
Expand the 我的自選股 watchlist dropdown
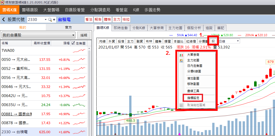(73, 35)
